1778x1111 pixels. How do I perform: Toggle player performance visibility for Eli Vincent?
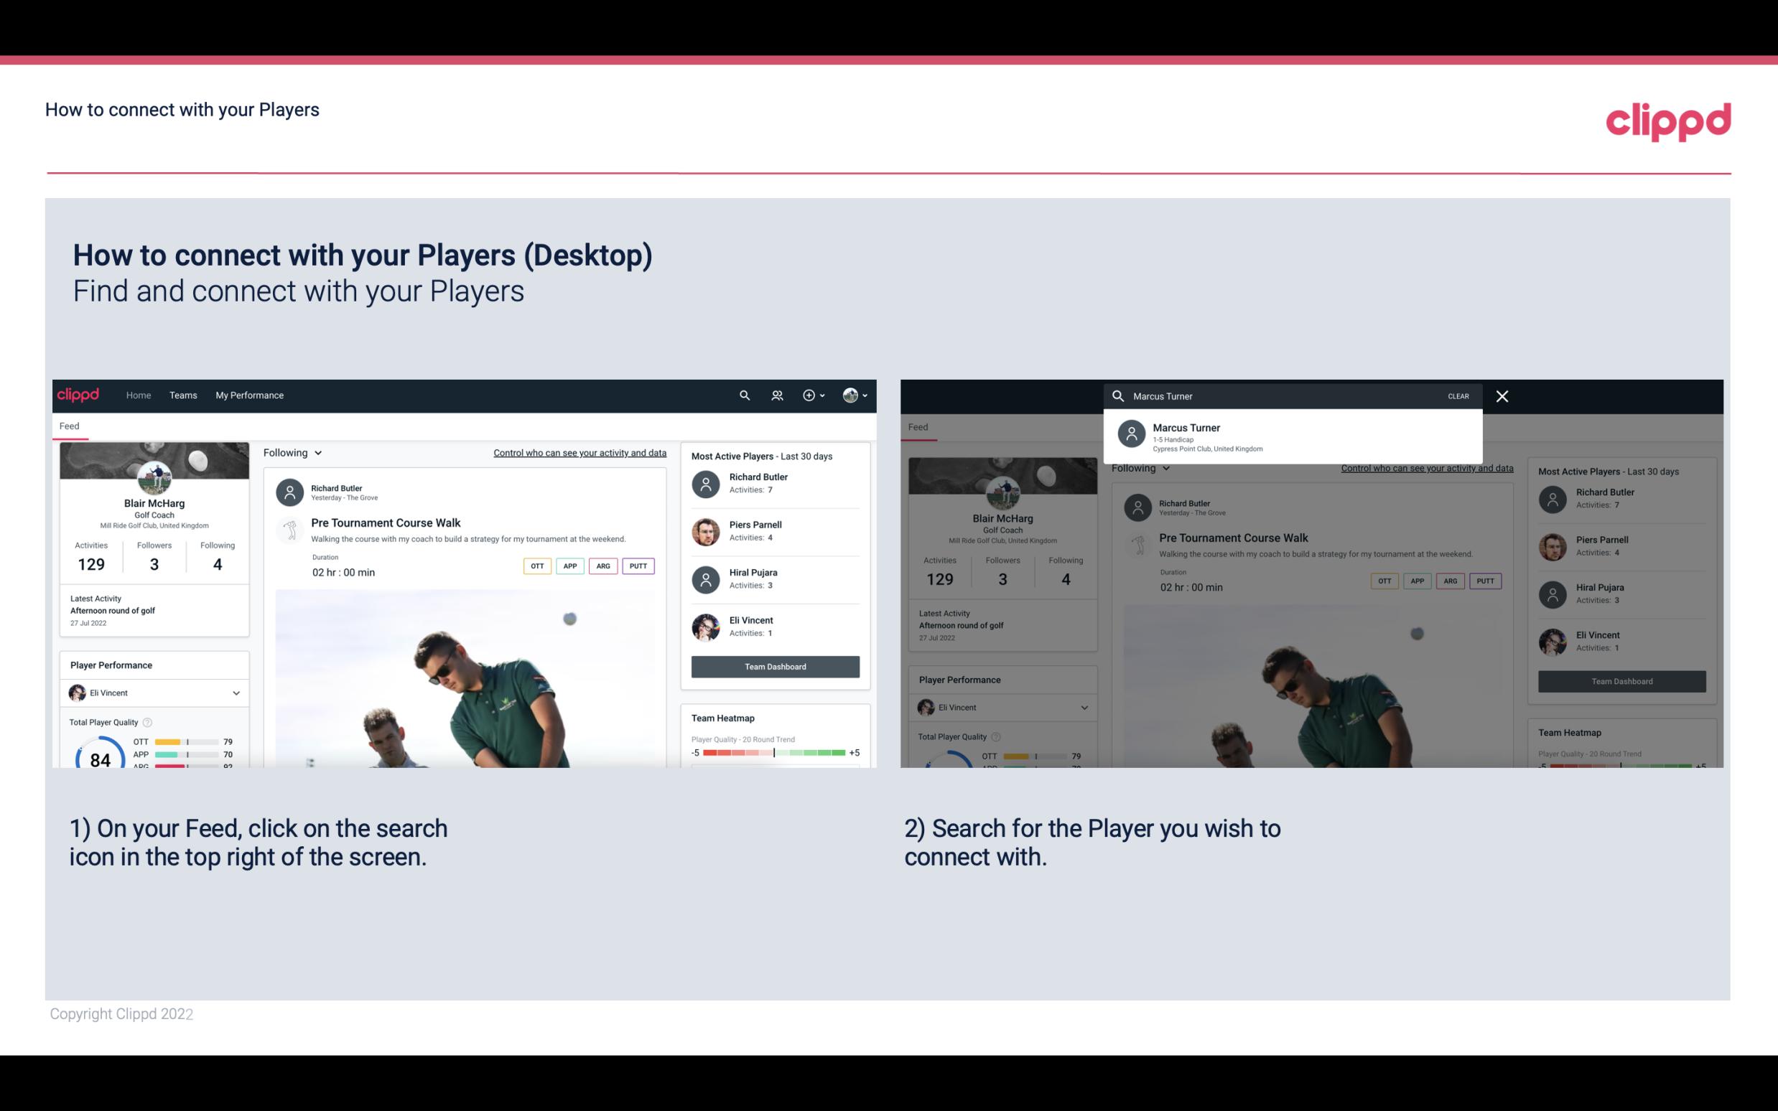point(236,693)
